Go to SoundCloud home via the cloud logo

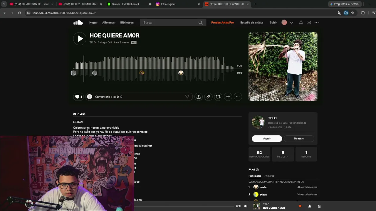coord(78,23)
